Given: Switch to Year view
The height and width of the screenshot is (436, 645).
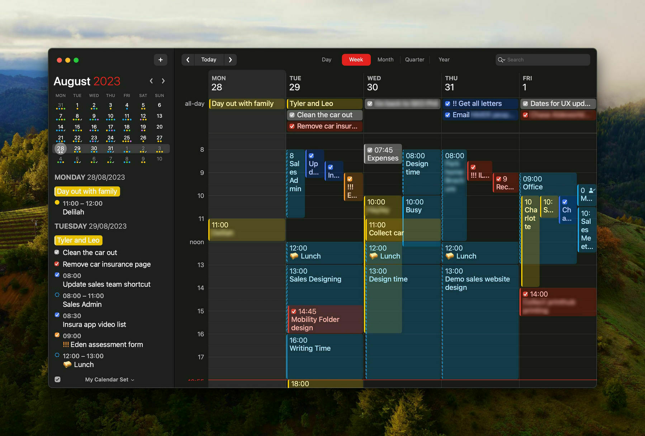Looking at the screenshot, I should pyautogui.click(x=444, y=60).
